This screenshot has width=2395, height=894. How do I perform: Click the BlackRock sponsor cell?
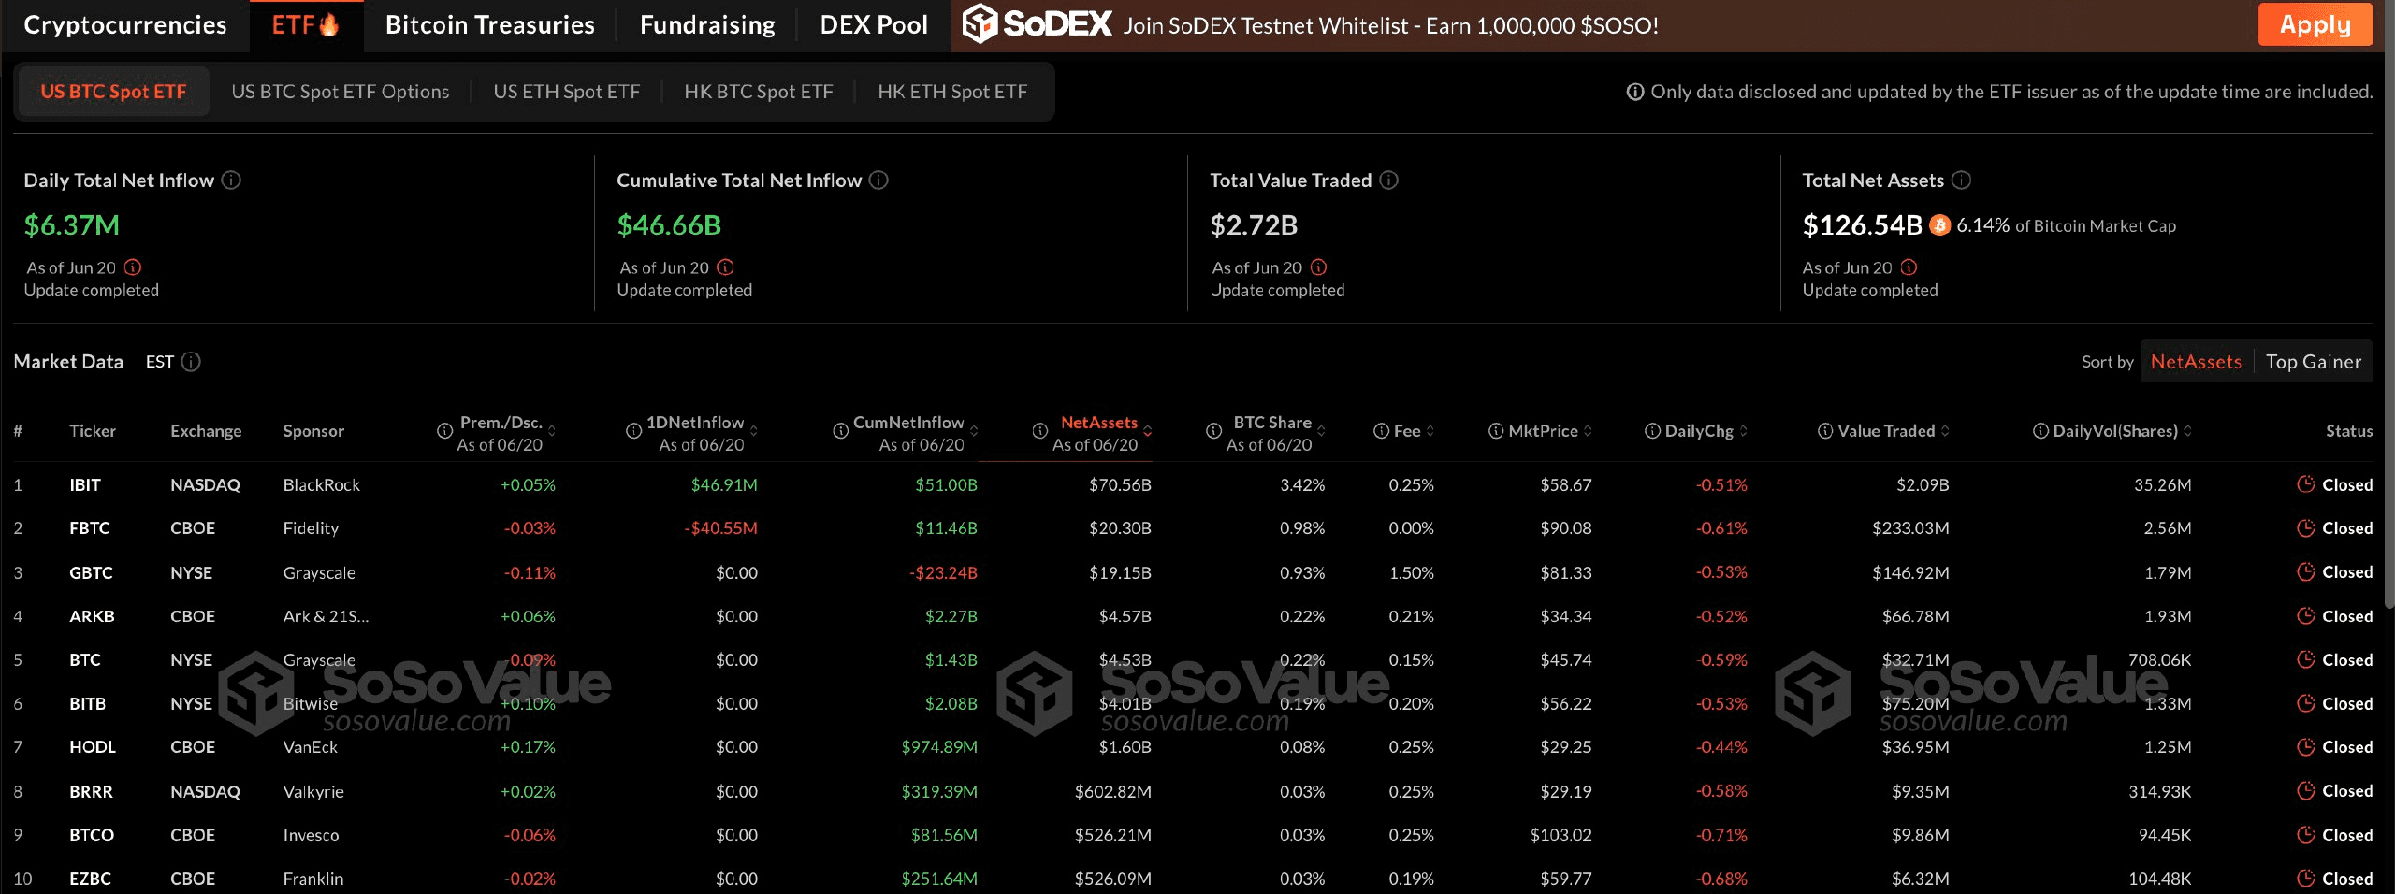322,484
